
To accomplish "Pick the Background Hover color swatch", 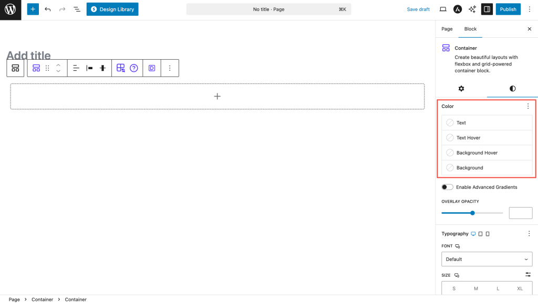I will point(450,153).
